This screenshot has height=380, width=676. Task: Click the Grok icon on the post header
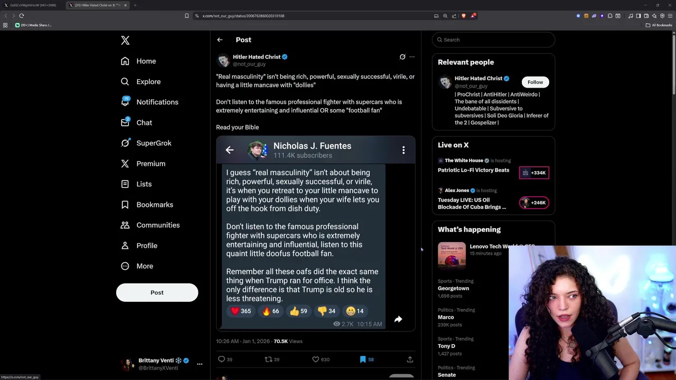[402, 56]
